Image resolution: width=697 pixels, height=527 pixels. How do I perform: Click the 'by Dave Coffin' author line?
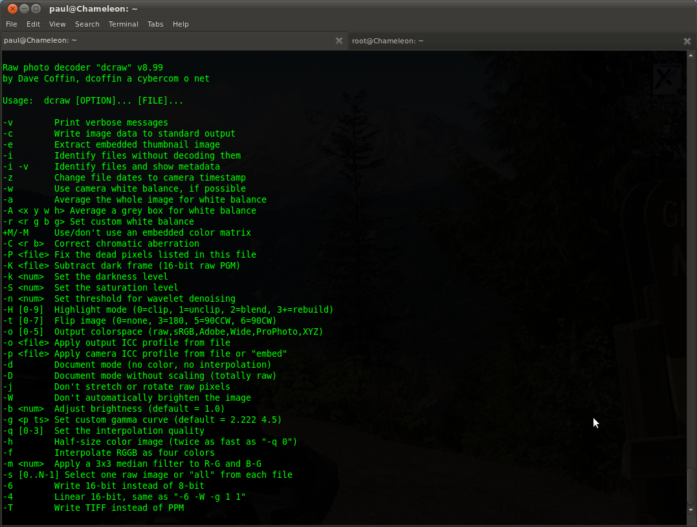tap(105, 79)
